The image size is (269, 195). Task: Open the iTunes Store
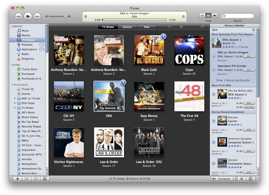(x=26, y=69)
